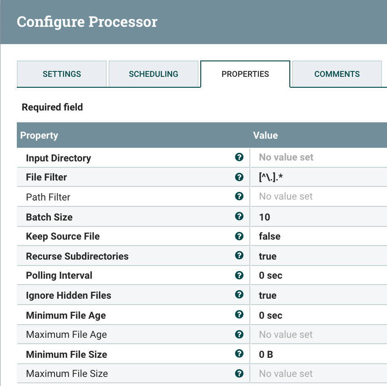The height and width of the screenshot is (386, 387).
Task: Click Keep Source File help icon
Action: [x=239, y=236]
